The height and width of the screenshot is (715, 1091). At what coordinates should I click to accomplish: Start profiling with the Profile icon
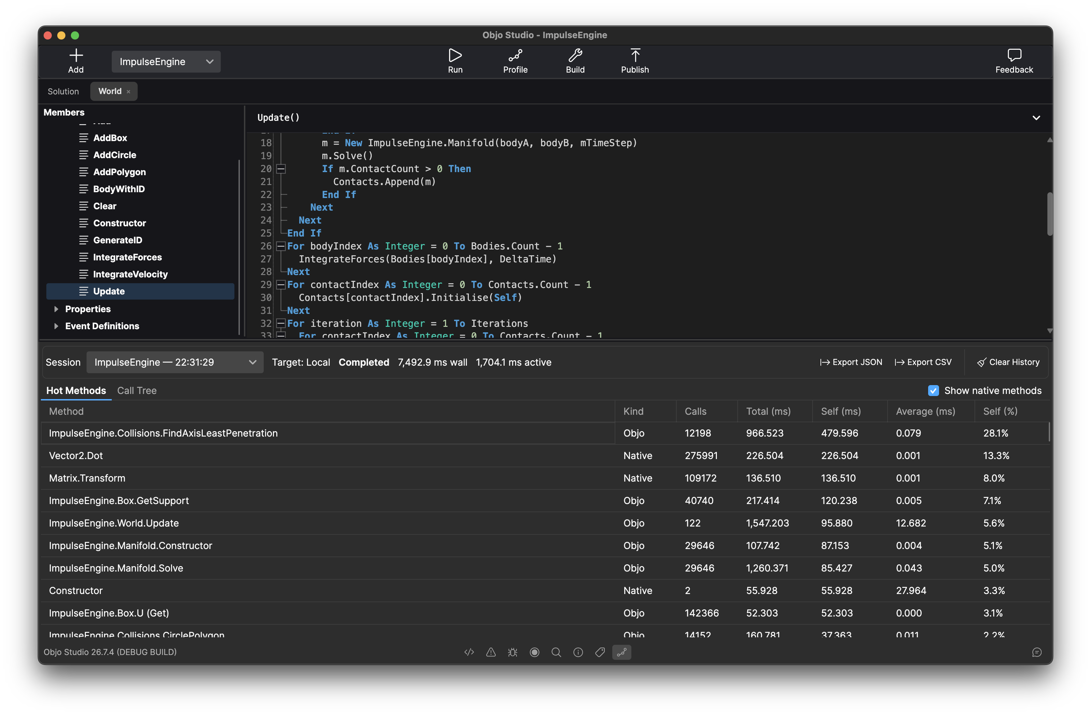tap(515, 56)
